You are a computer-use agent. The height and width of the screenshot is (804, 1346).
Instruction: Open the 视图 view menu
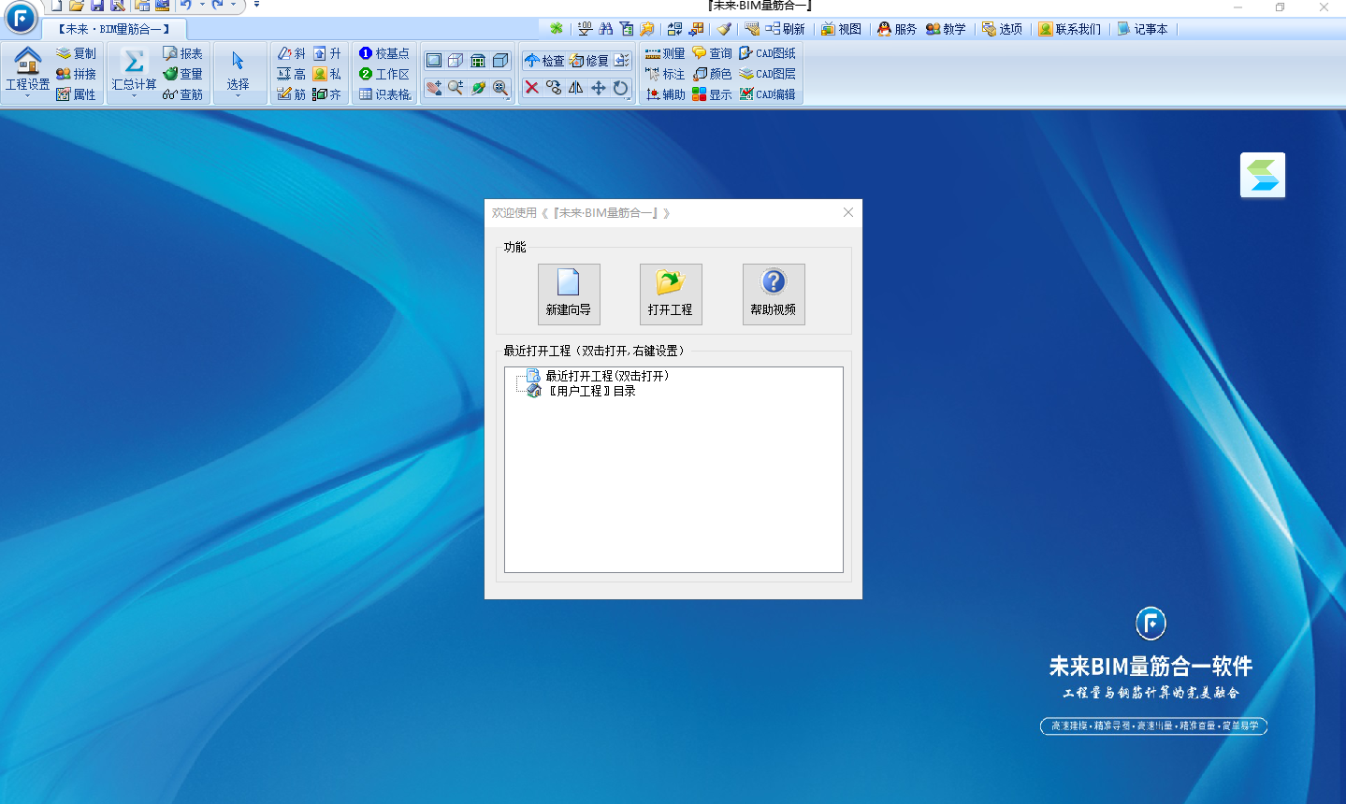coord(841,29)
